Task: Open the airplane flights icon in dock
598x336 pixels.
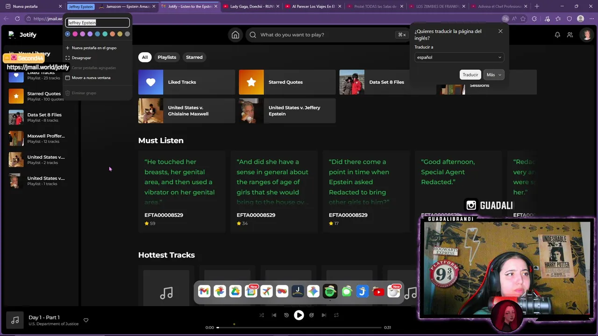Action: (267, 292)
